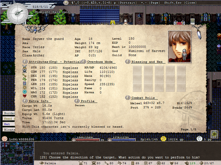Click the platinum coin icon
The width and height of the screenshot is (221, 165).
199,139
